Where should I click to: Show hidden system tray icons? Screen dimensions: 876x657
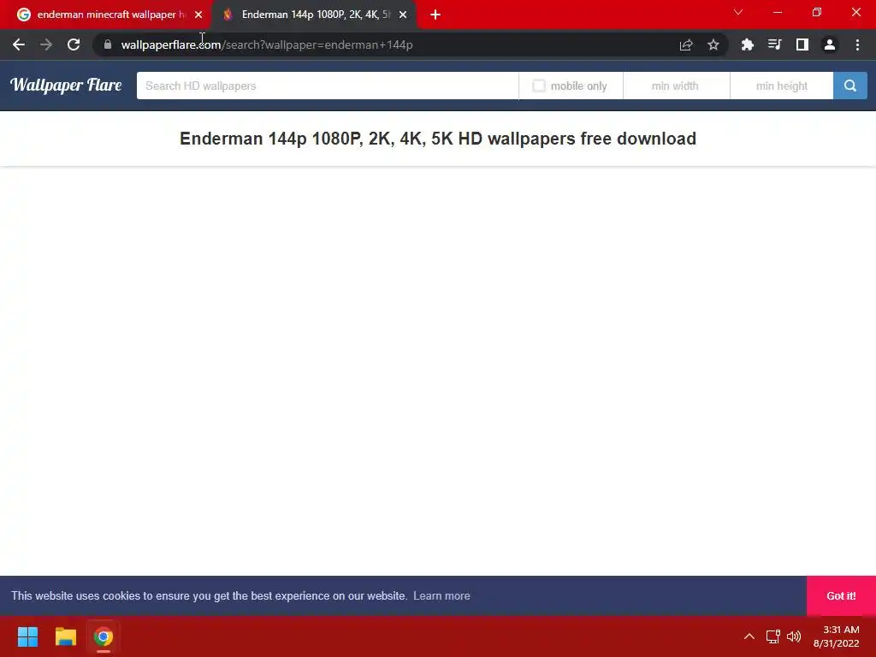(x=749, y=636)
